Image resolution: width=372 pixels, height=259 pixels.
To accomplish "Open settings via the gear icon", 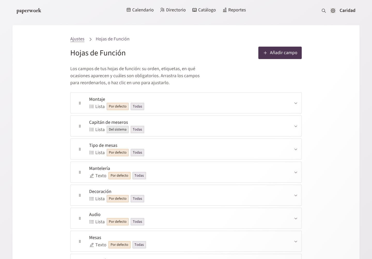I will [333, 11].
